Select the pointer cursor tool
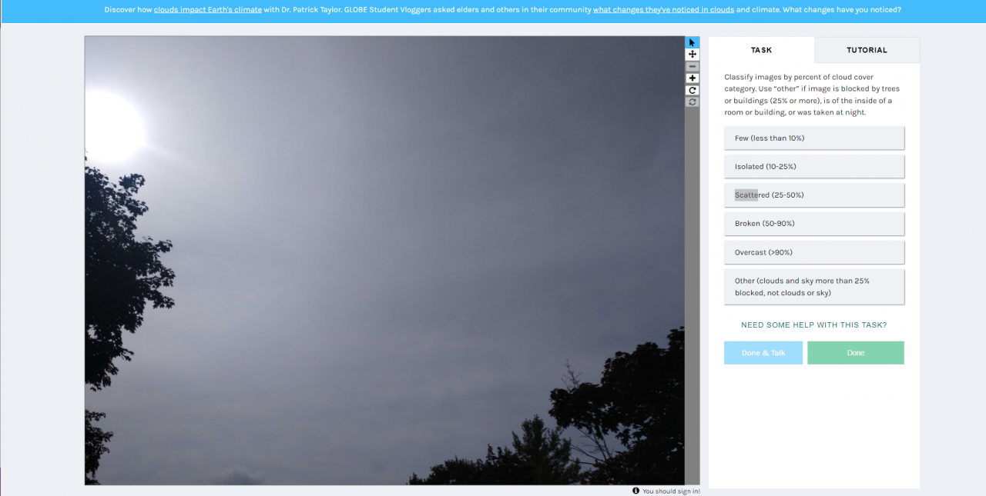986x496 pixels. [x=693, y=42]
